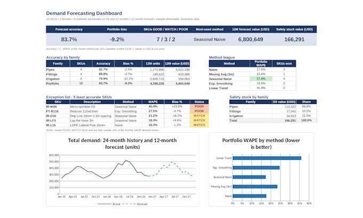Select the IR-LF3 SKU cell
Image resolution: width=363 pixels, height=218 pixels.
(x=58, y=120)
